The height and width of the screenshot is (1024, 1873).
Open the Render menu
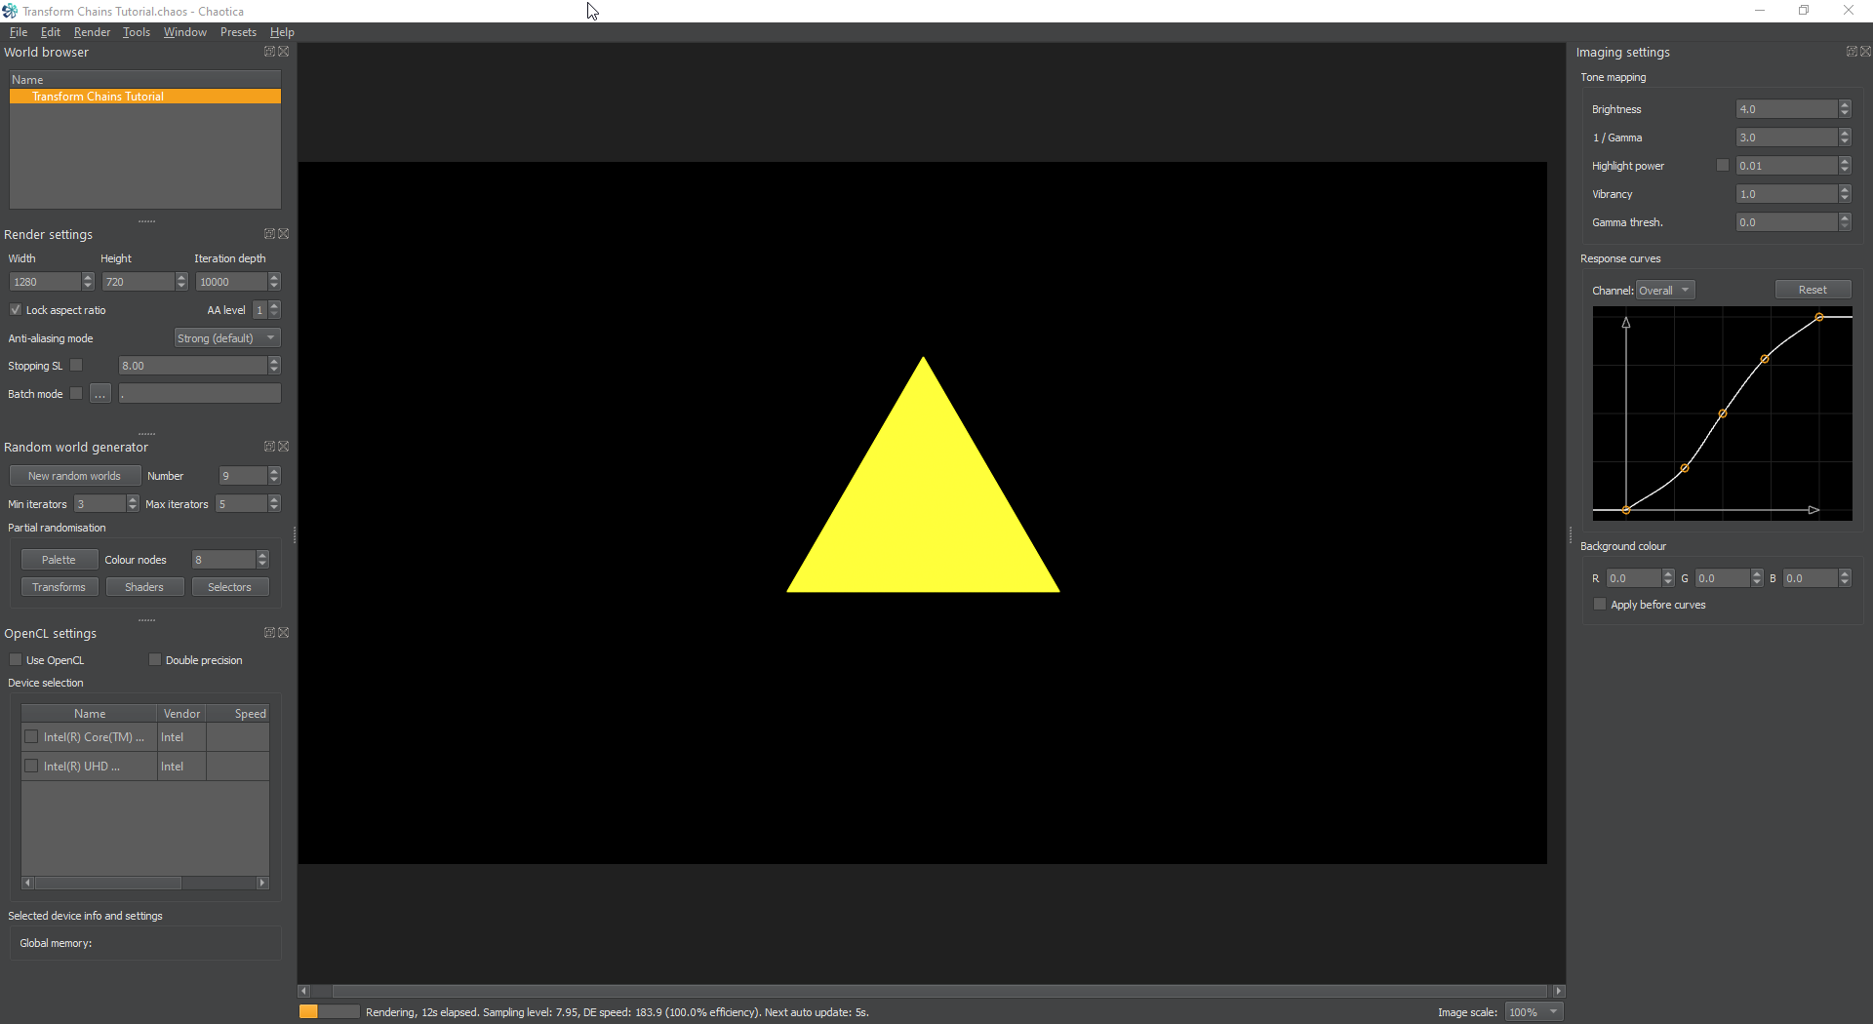[x=92, y=32]
